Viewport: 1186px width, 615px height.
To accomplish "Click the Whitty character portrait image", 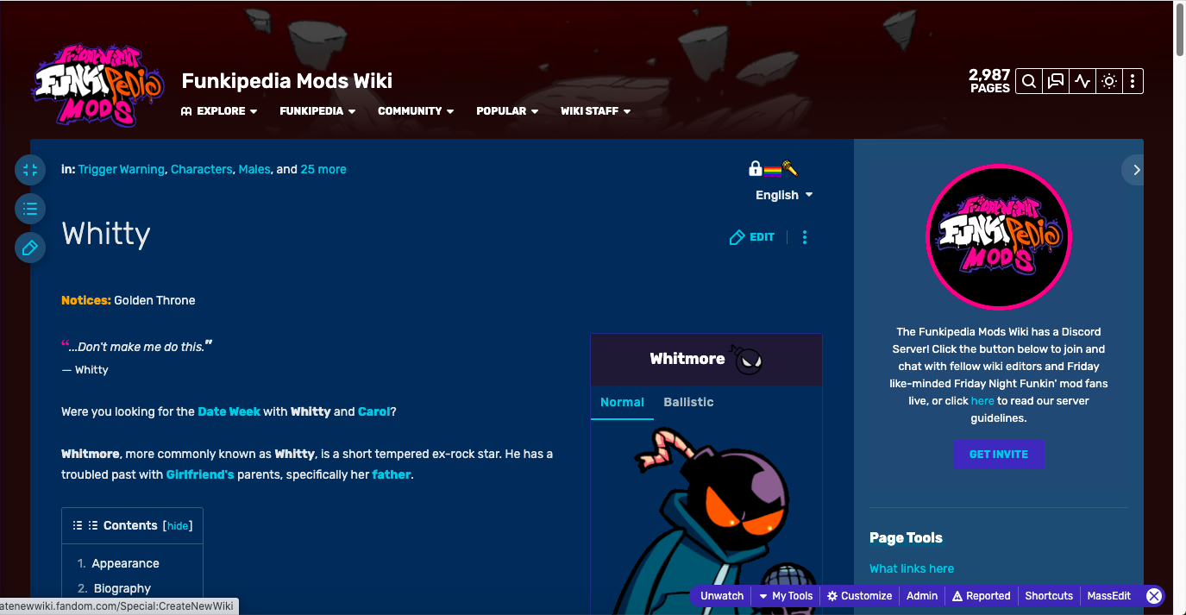I will click(706, 520).
